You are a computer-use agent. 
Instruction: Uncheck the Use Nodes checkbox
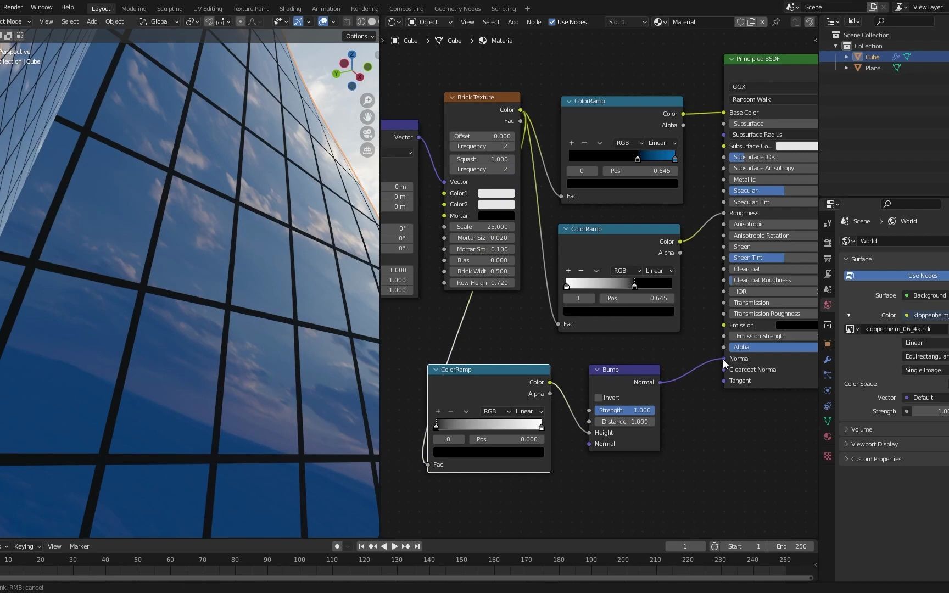point(552,22)
